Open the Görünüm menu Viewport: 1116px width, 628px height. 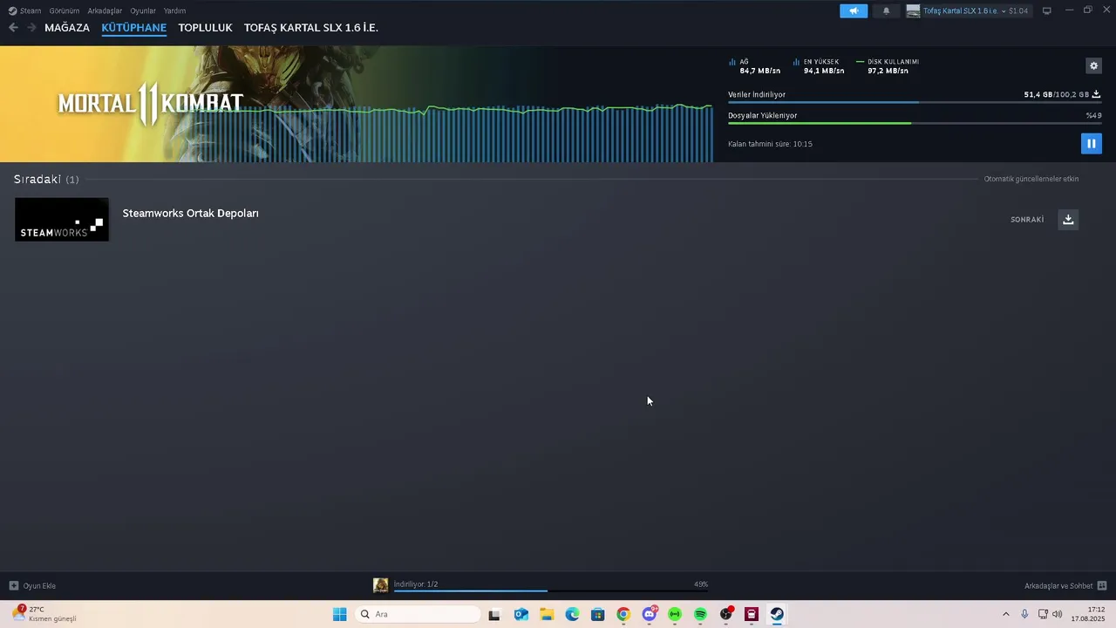tap(65, 10)
